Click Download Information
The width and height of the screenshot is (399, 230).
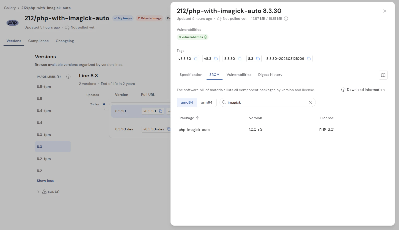tap(363, 90)
